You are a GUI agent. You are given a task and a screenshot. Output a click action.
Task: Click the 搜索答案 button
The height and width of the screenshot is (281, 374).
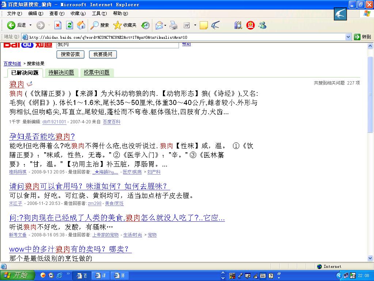[70, 54]
